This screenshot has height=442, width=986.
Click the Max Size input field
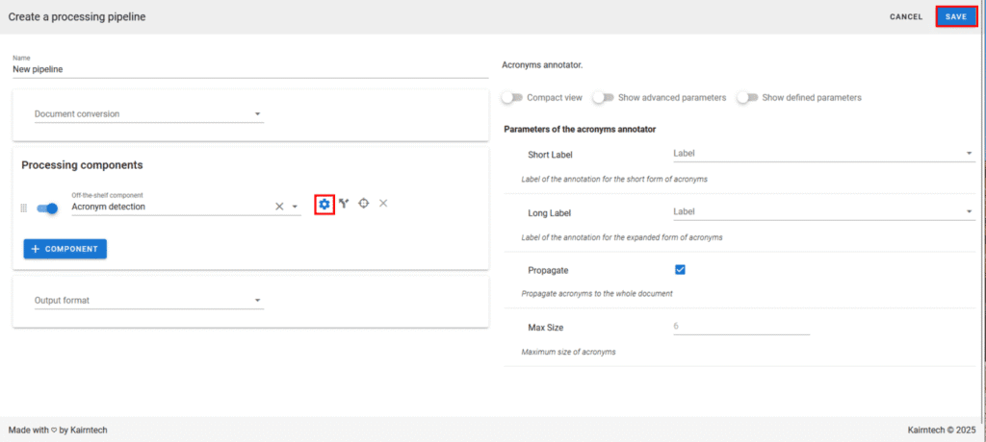(x=740, y=327)
